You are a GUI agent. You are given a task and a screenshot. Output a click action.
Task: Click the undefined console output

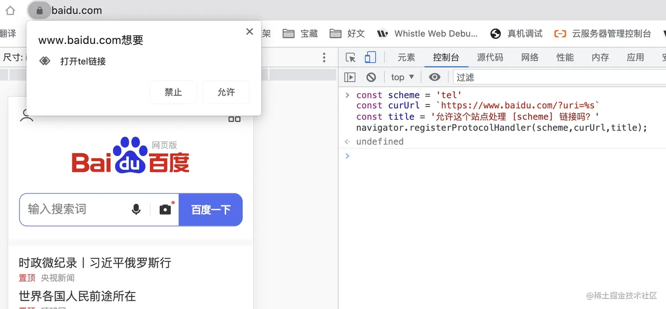(x=380, y=142)
